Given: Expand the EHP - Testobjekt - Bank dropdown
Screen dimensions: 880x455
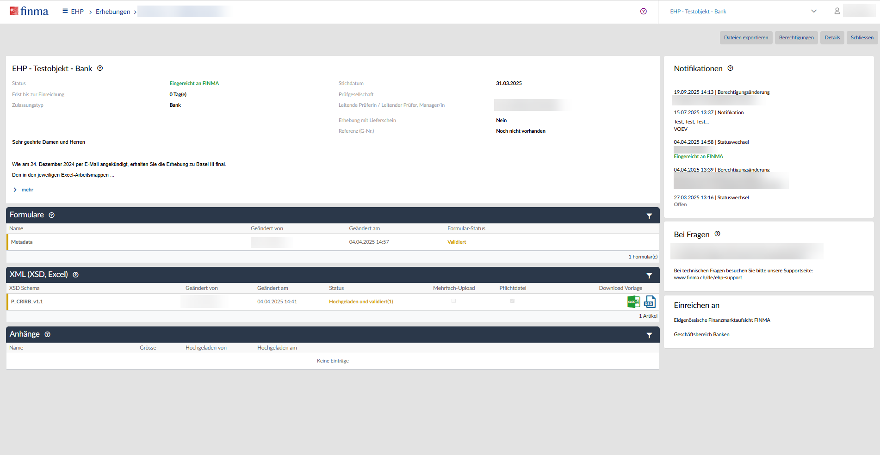Looking at the screenshot, I should (813, 12).
